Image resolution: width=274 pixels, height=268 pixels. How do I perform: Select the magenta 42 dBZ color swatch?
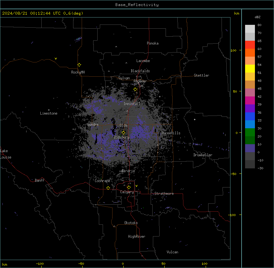250,100
